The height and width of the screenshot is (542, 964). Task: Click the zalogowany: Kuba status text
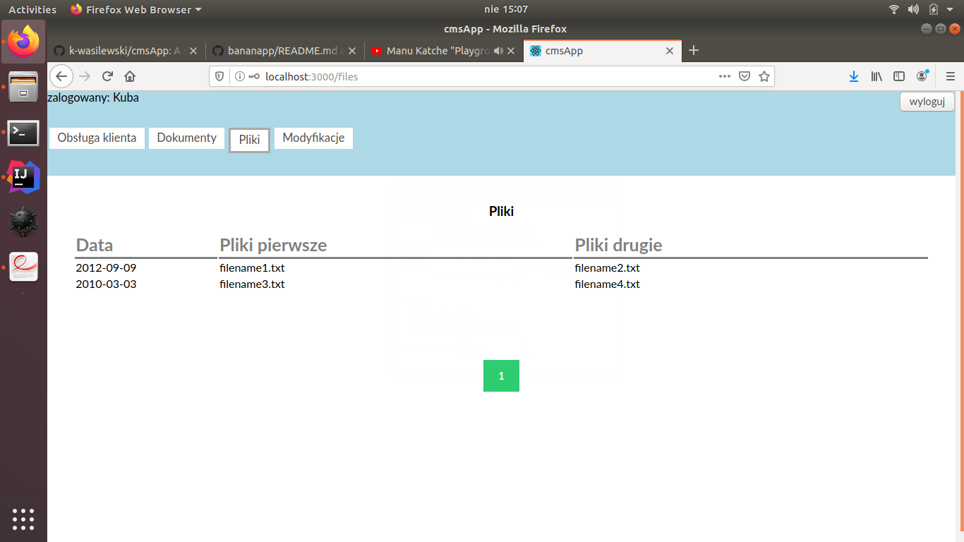coord(93,98)
